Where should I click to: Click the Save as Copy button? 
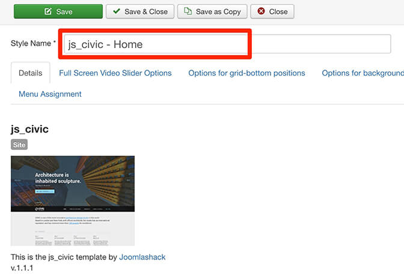point(212,11)
